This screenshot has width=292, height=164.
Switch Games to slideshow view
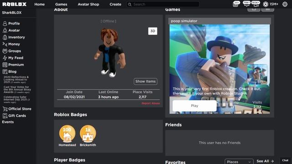(x=254, y=9)
